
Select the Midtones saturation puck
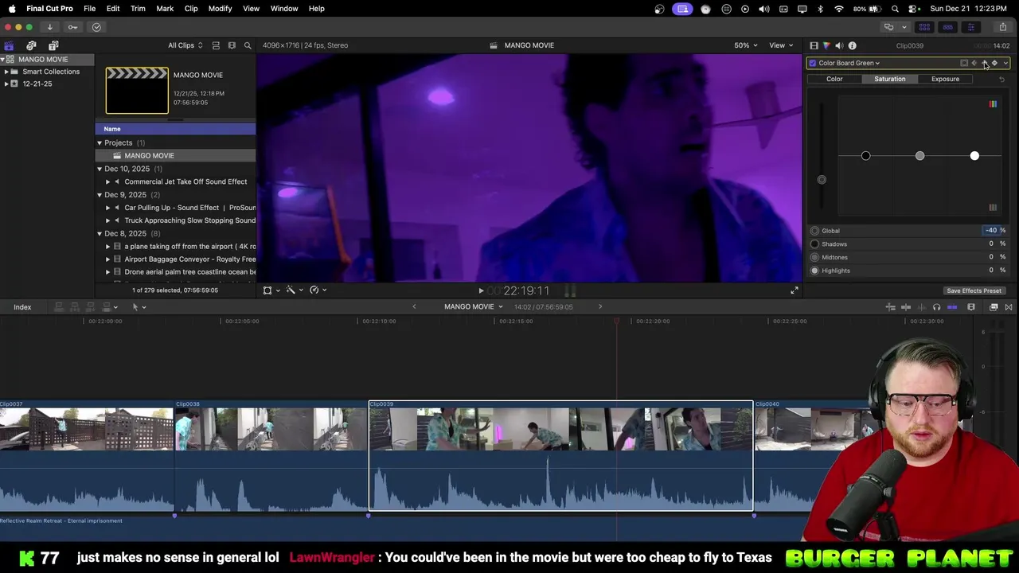920,156
